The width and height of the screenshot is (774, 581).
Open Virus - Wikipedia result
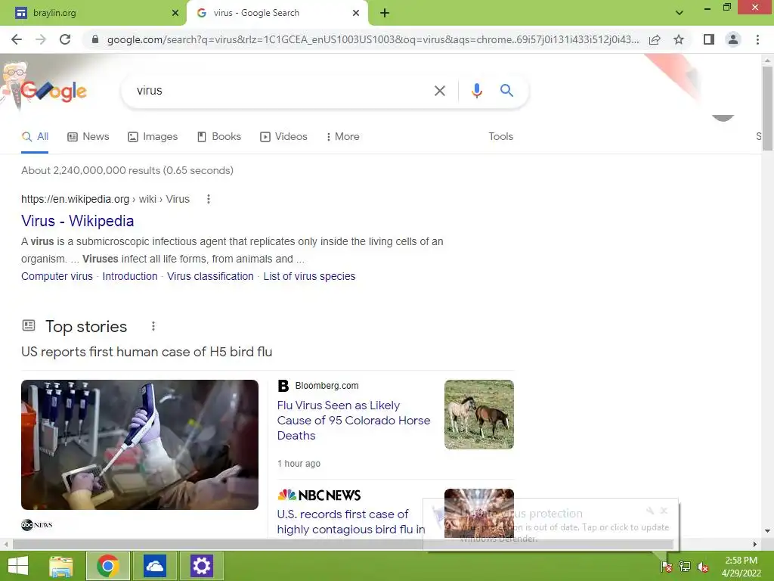click(x=78, y=221)
